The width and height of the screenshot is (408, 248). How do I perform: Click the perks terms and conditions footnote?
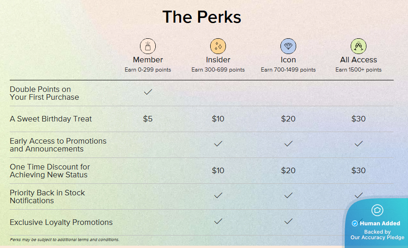click(x=64, y=240)
